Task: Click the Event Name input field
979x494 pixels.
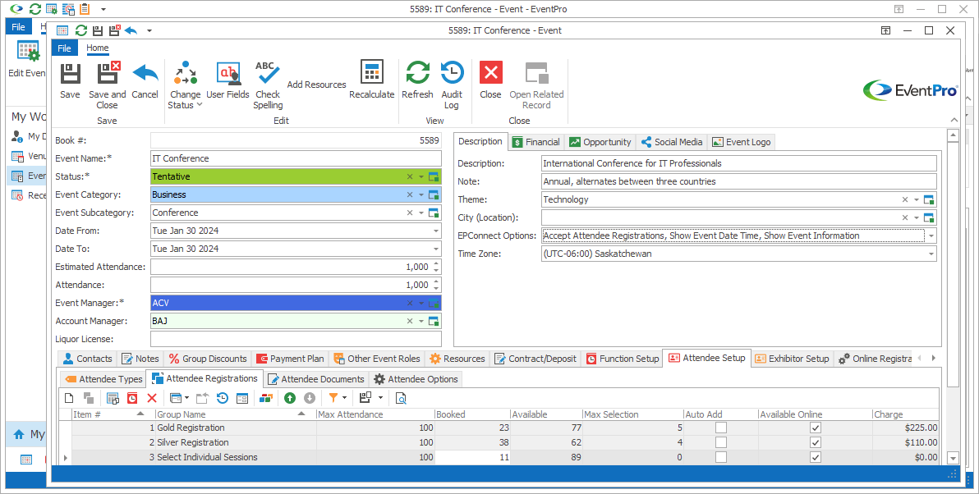Action: tap(296, 158)
